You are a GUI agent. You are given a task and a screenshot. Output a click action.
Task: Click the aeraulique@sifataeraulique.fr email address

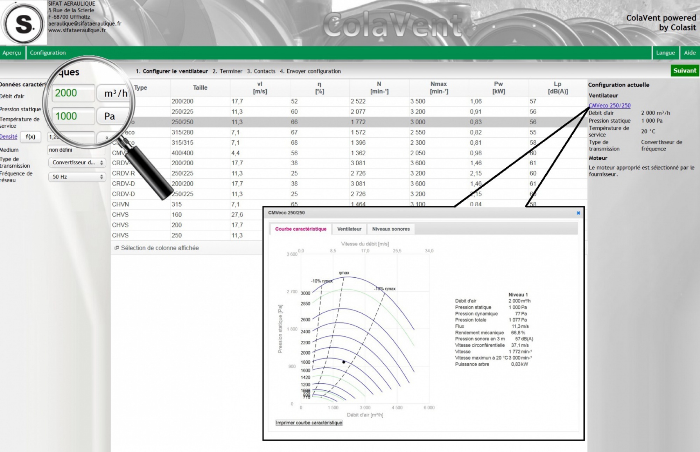[85, 23]
